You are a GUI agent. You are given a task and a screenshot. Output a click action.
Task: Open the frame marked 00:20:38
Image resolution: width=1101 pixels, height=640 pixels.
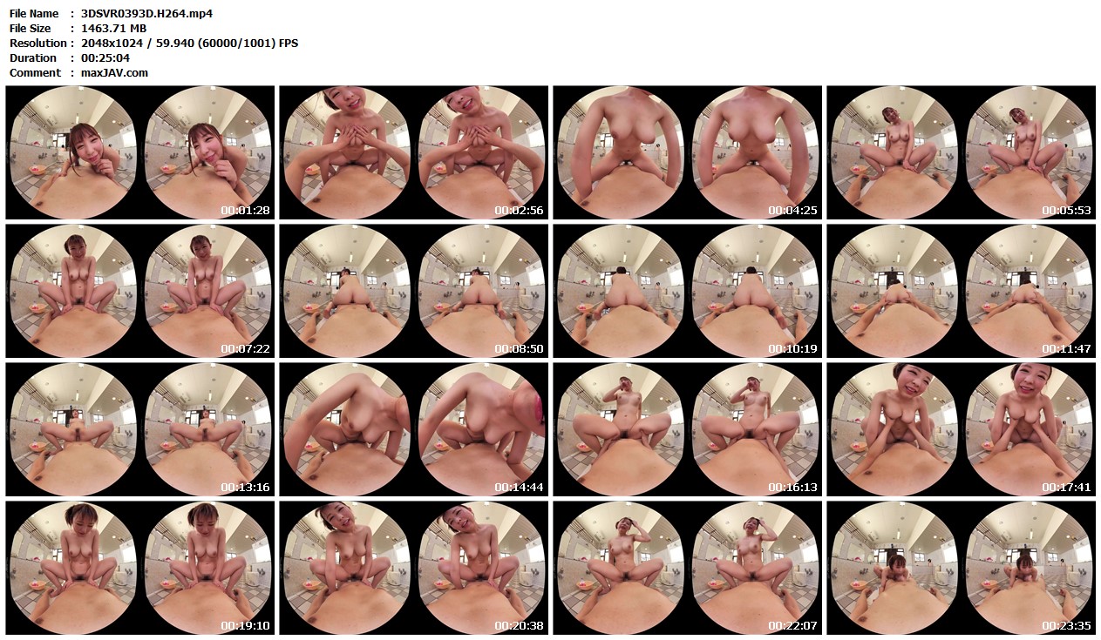pos(414,568)
